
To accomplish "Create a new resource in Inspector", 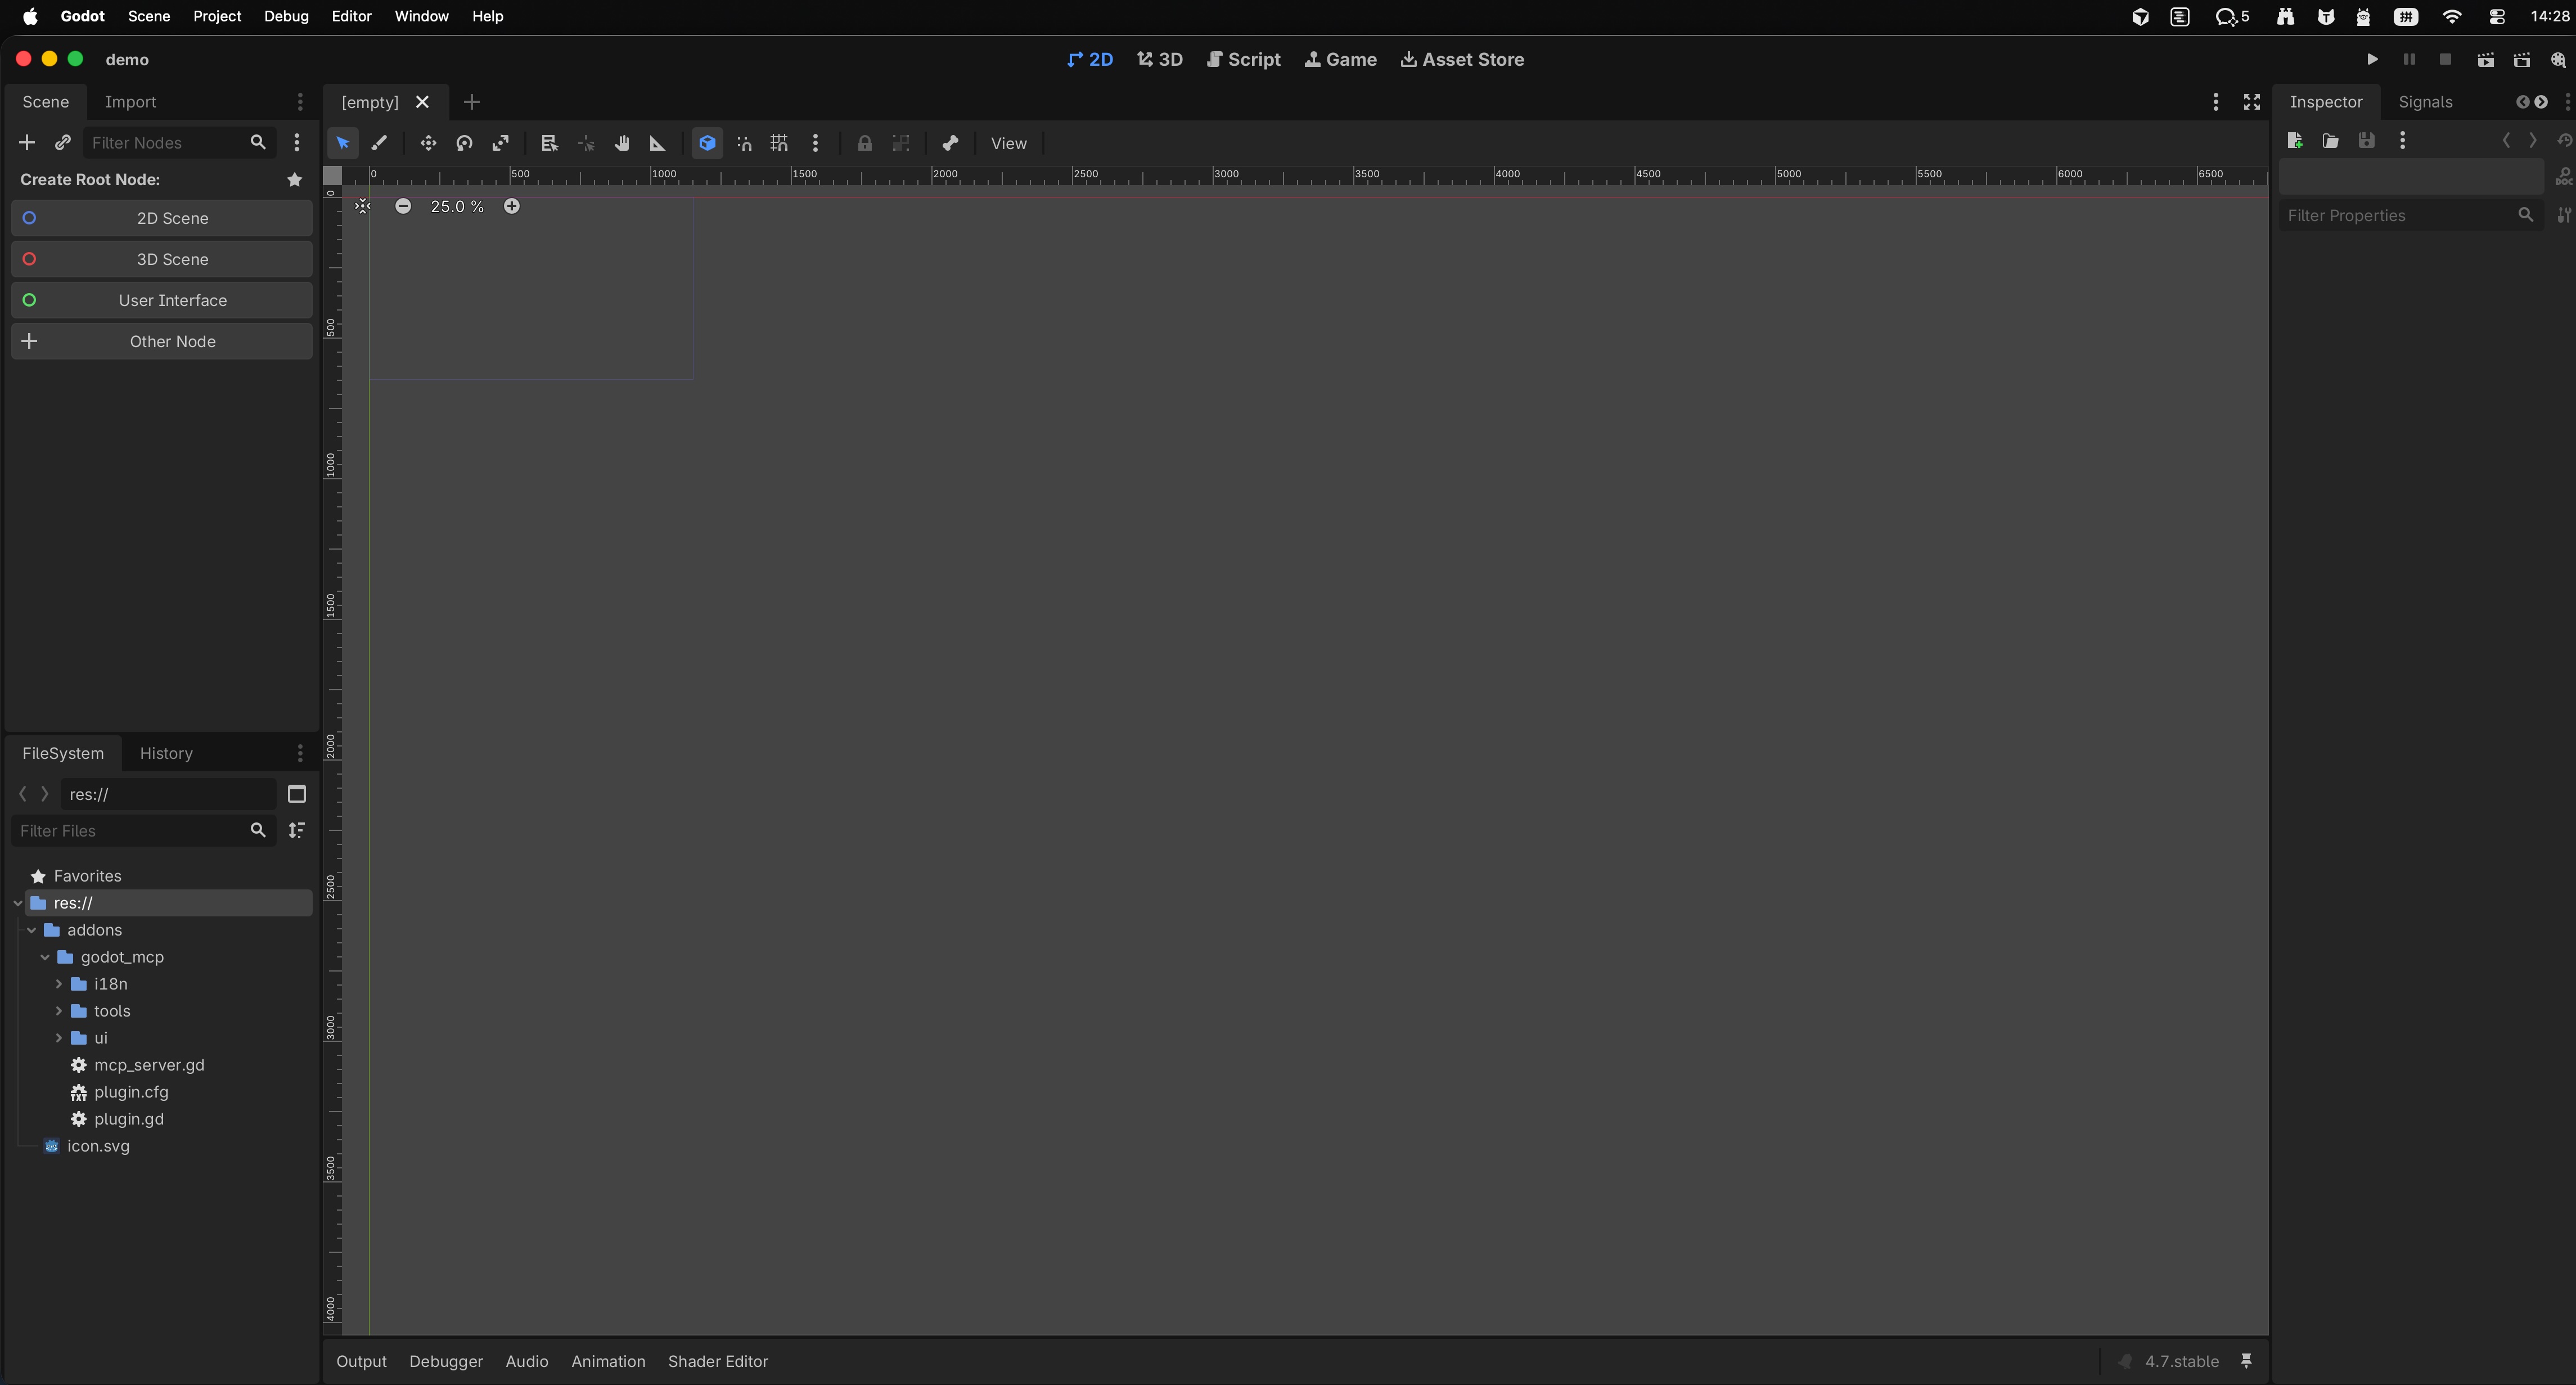I will click(x=2295, y=141).
